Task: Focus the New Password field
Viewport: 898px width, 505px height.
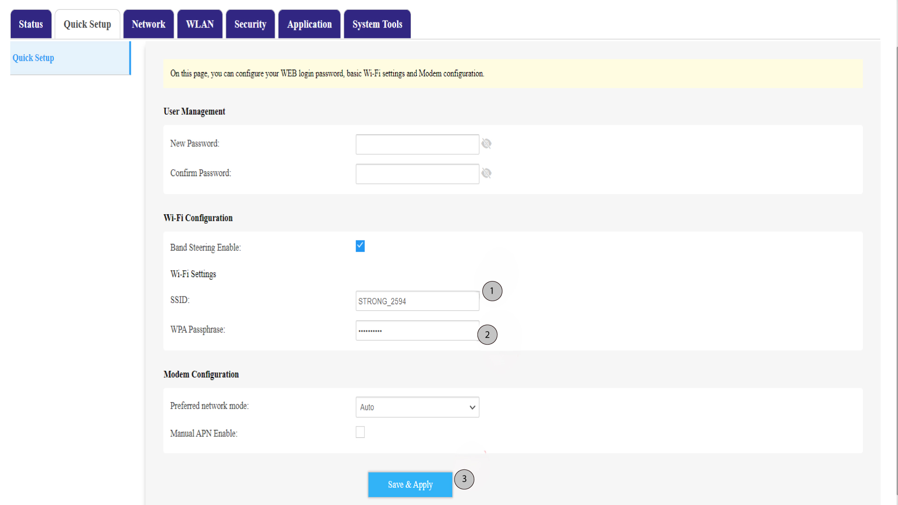Action: (417, 144)
